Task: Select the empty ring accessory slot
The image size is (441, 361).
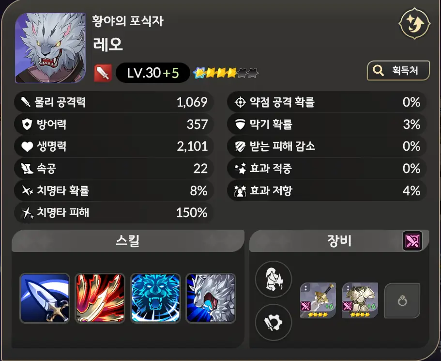Action: click(x=402, y=301)
